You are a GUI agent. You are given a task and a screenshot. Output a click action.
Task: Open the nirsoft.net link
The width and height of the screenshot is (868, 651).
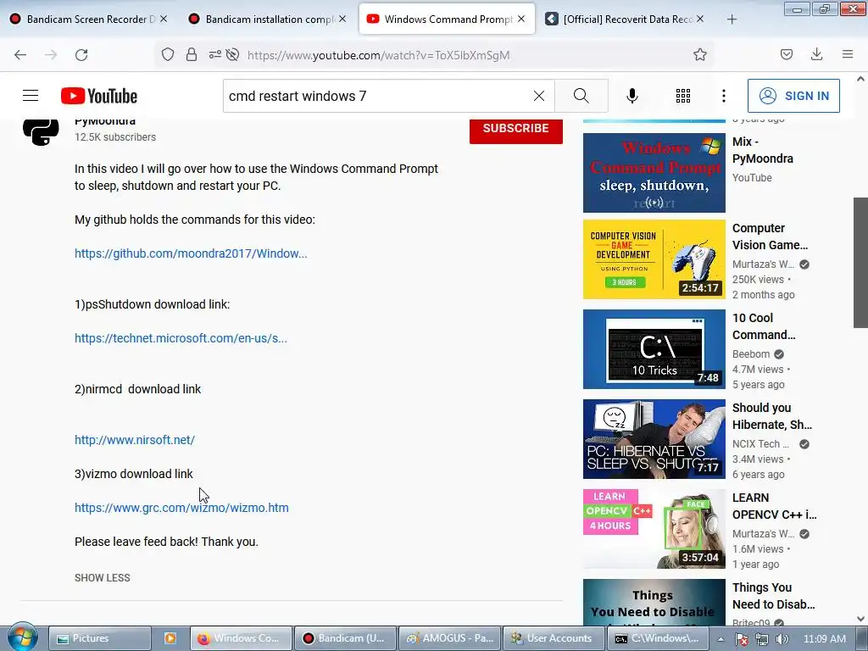click(135, 440)
